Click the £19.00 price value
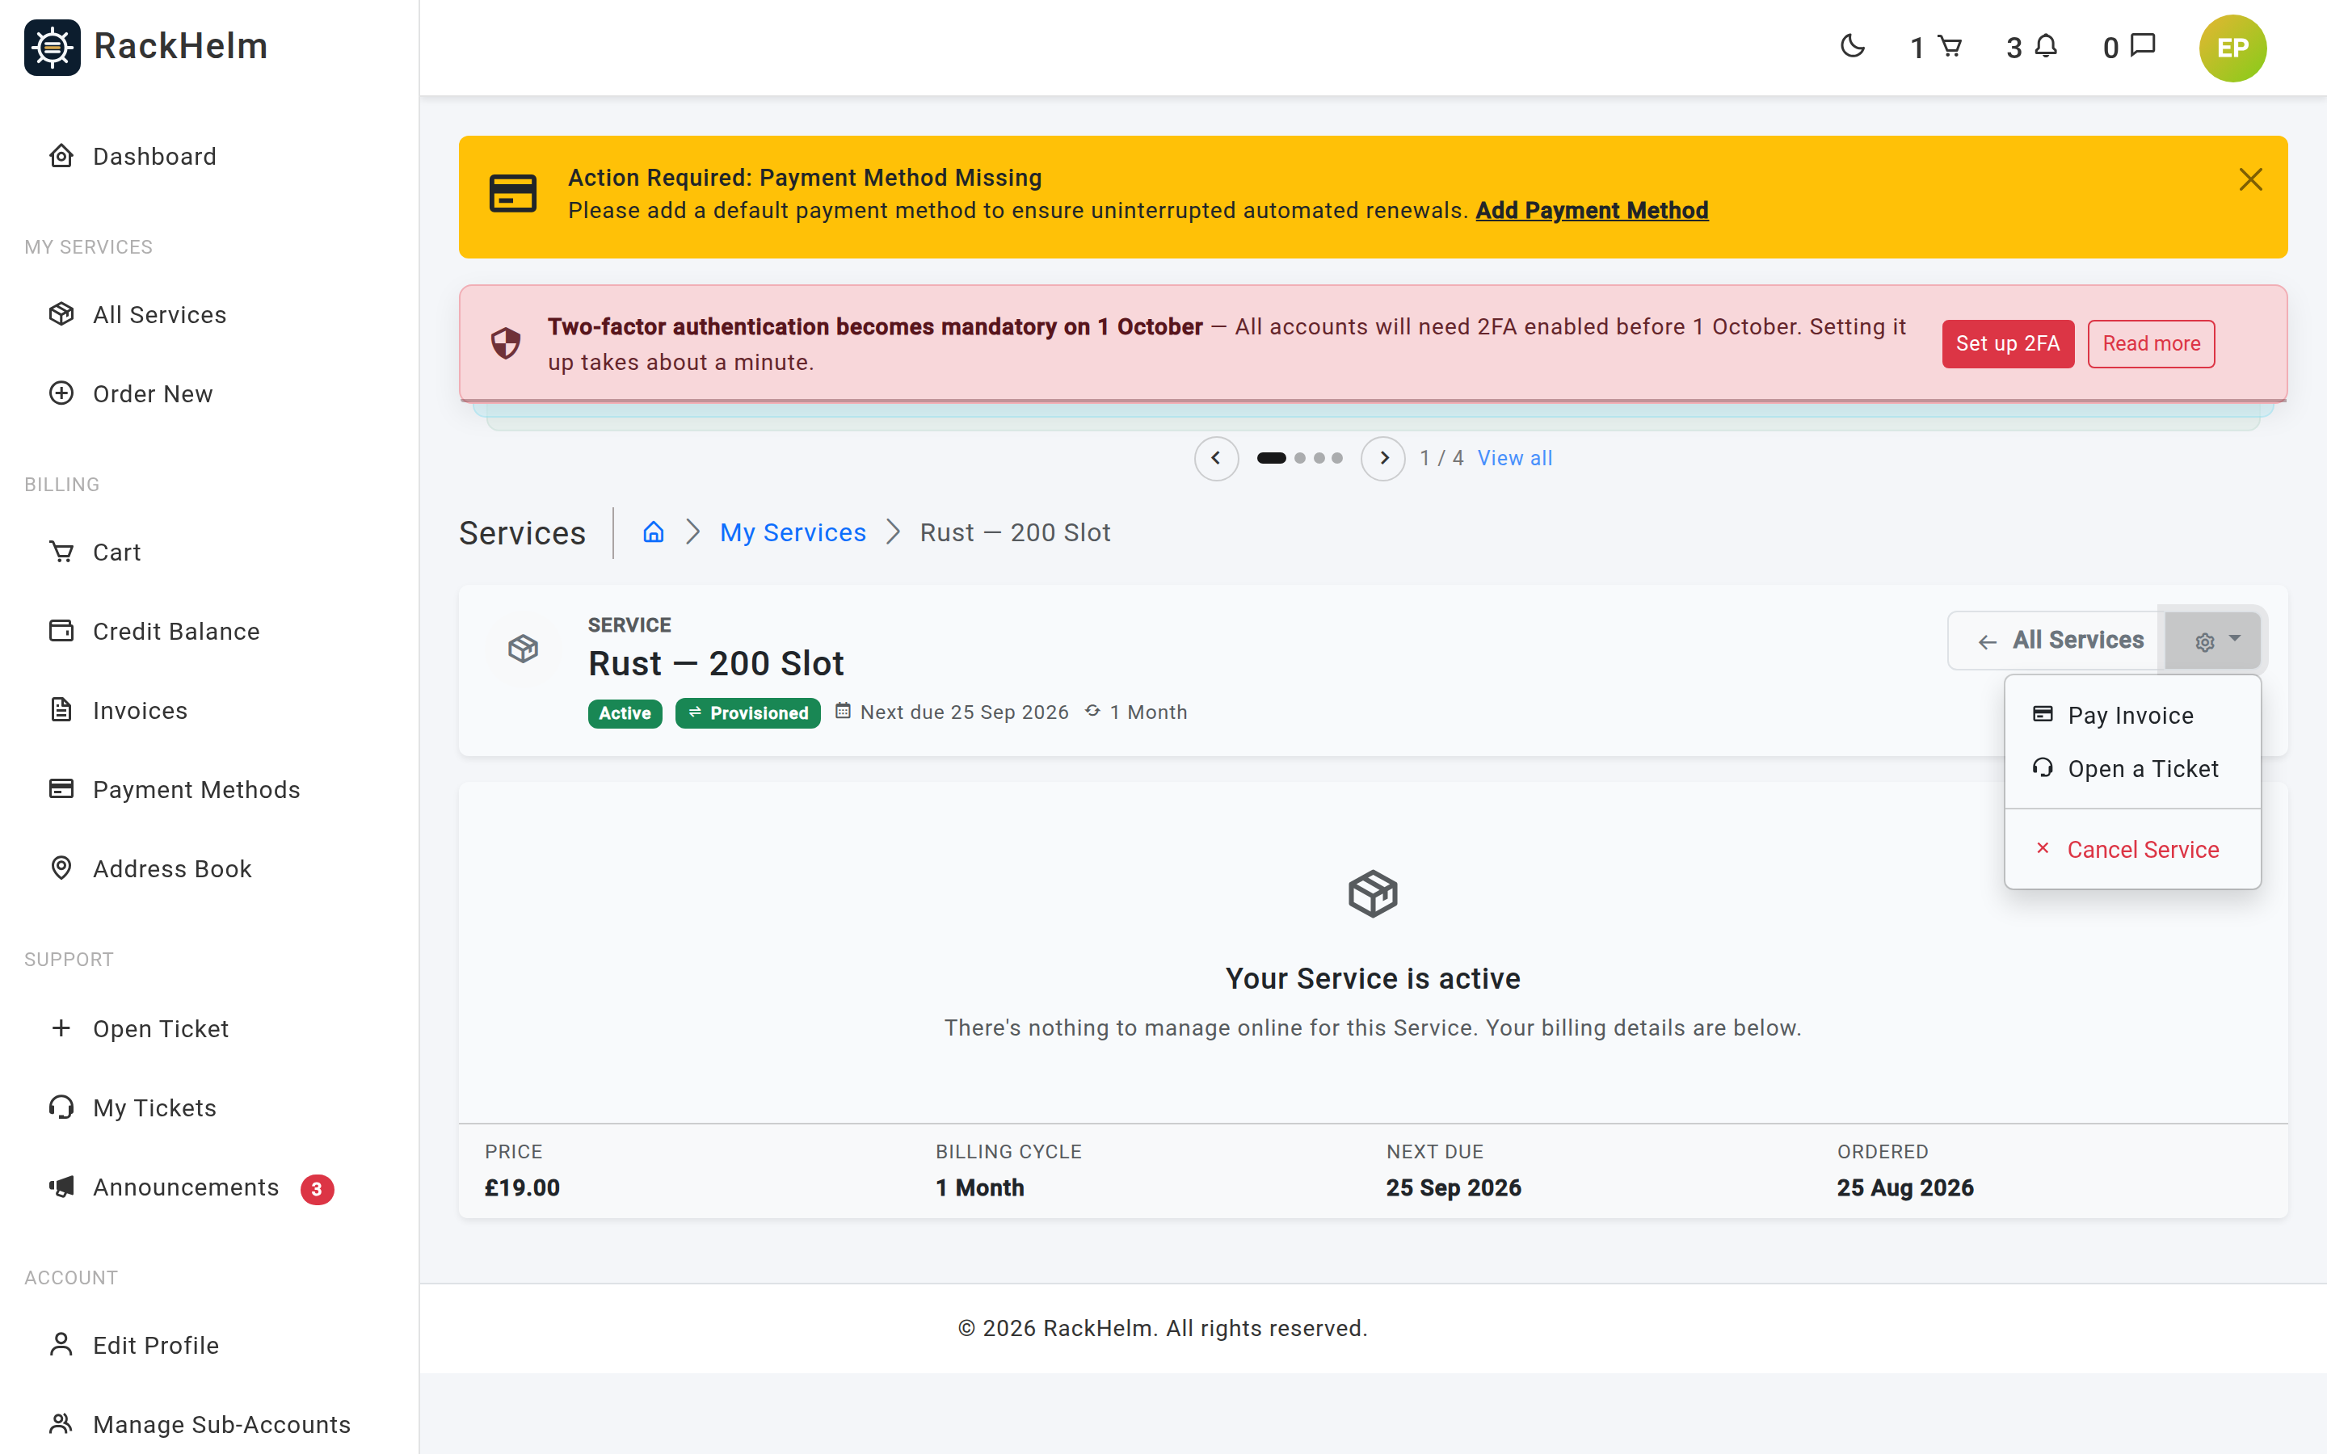 [522, 1187]
